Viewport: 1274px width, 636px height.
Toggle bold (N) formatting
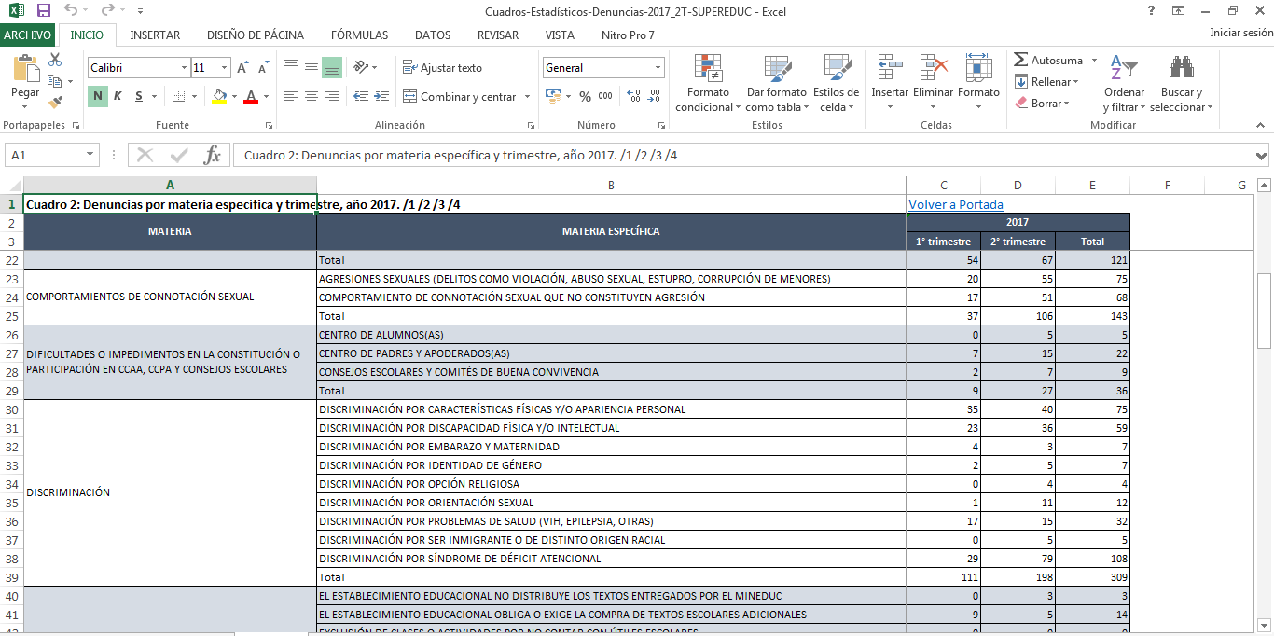tap(98, 96)
